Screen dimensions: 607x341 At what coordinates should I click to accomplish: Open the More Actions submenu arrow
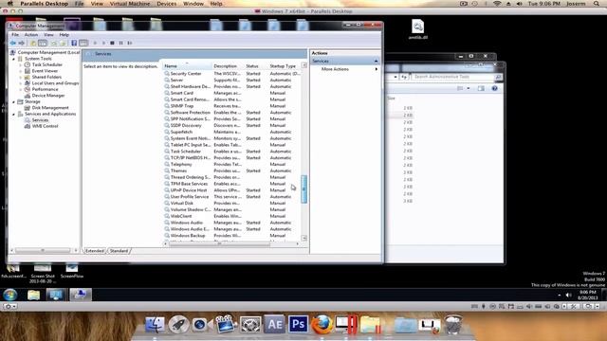click(377, 69)
